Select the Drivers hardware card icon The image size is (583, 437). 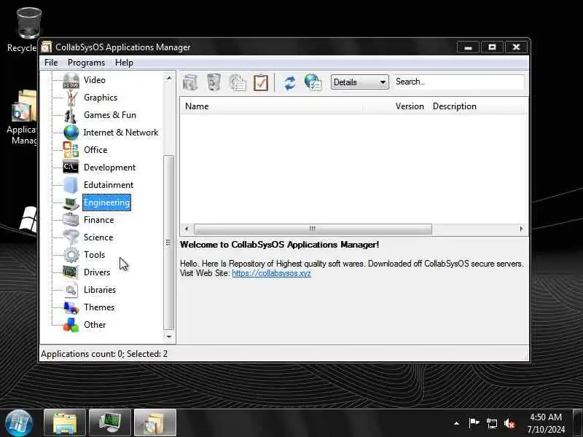71,272
